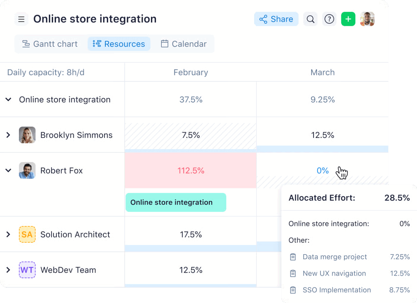Screen dimensions: 417x303
Task: Click the red 112.5% overload cell for Robert Fox
Action: pyautogui.click(x=191, y=170)
